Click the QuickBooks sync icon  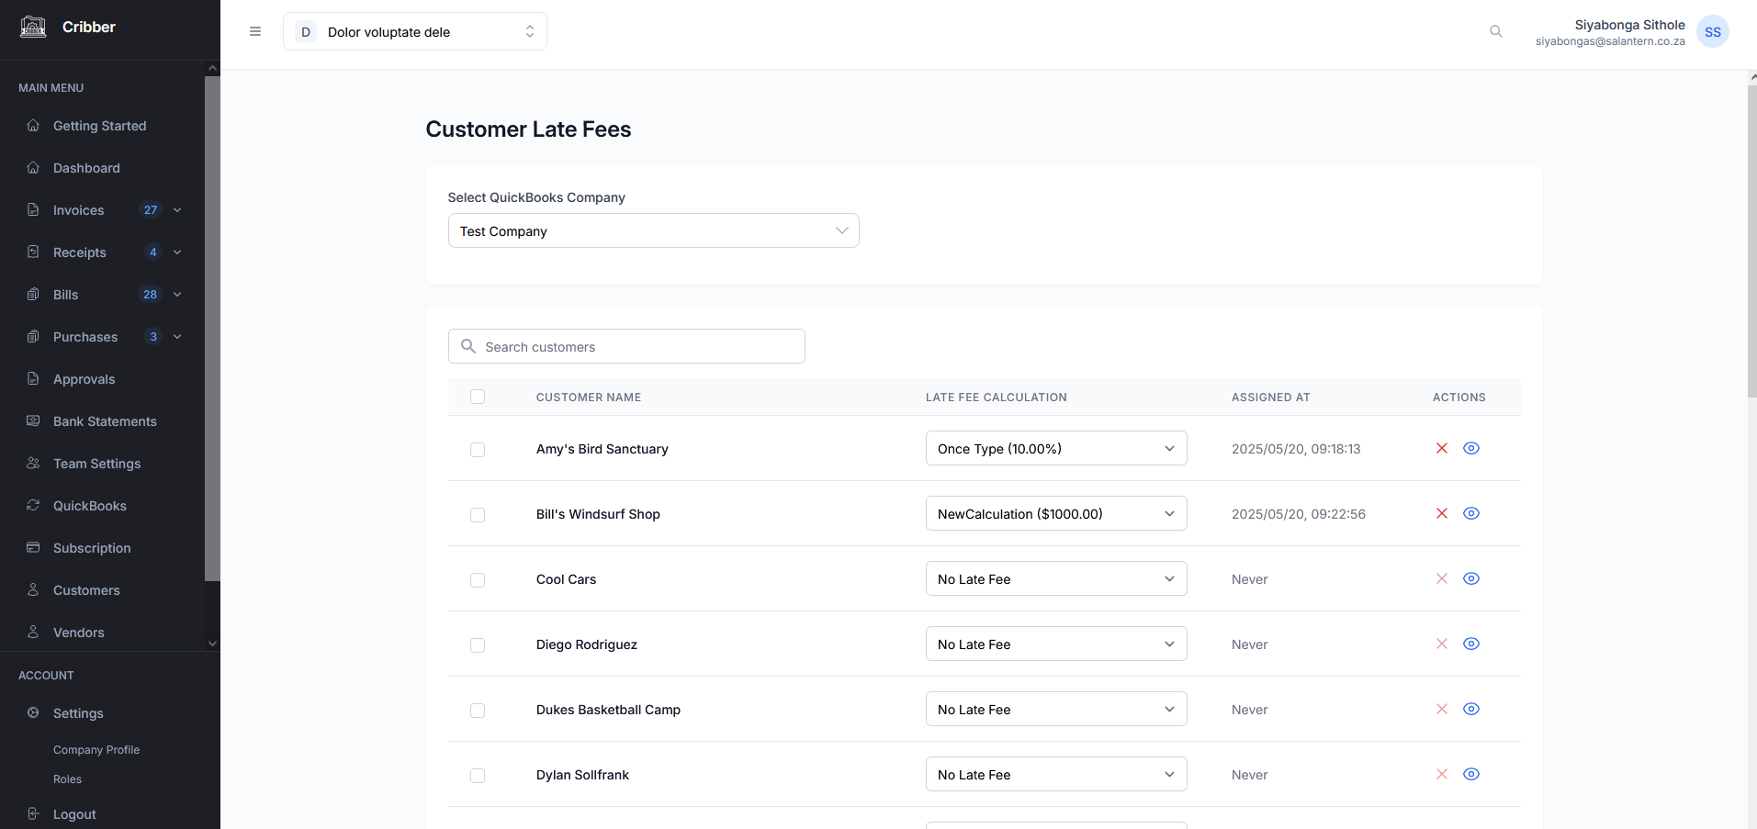pos(33,505)
